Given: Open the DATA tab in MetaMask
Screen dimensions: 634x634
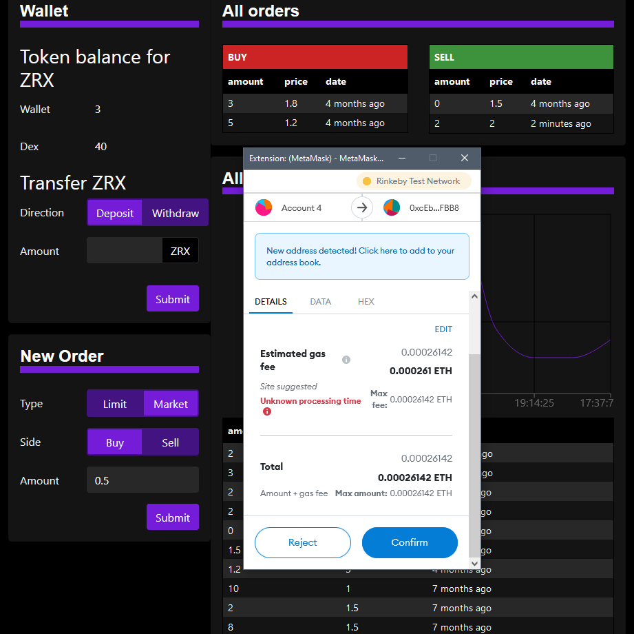Looking at the screenshot, I should (x=320, y=302).
